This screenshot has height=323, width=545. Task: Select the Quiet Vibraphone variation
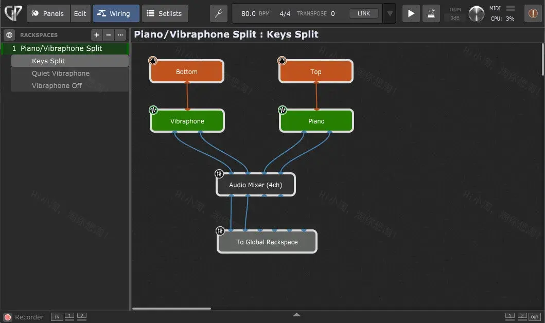pyautogui.click(x=61, y=74)
